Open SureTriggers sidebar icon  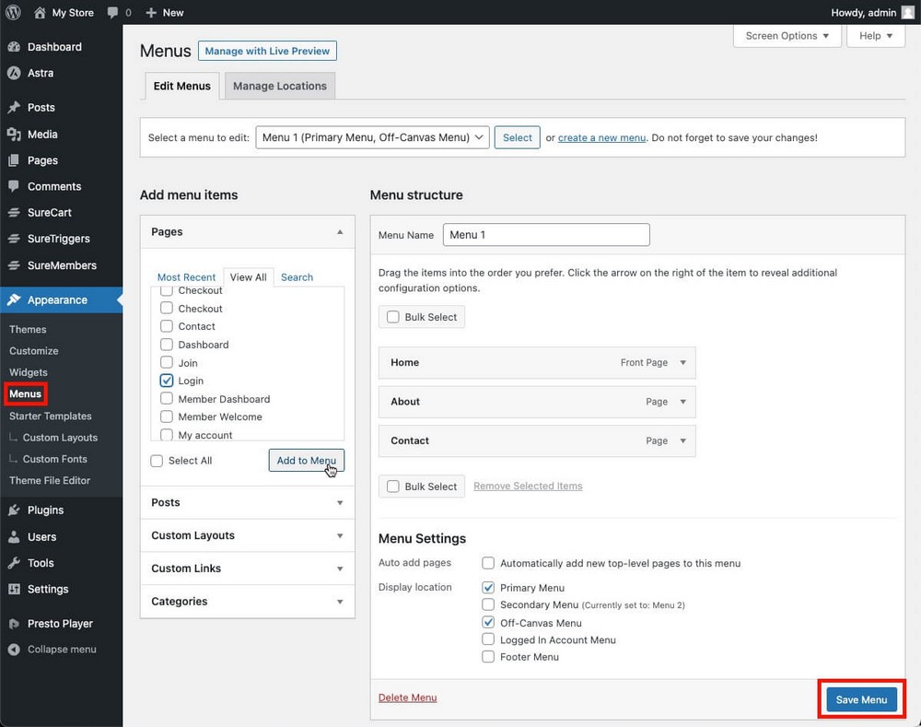[14, 239]
